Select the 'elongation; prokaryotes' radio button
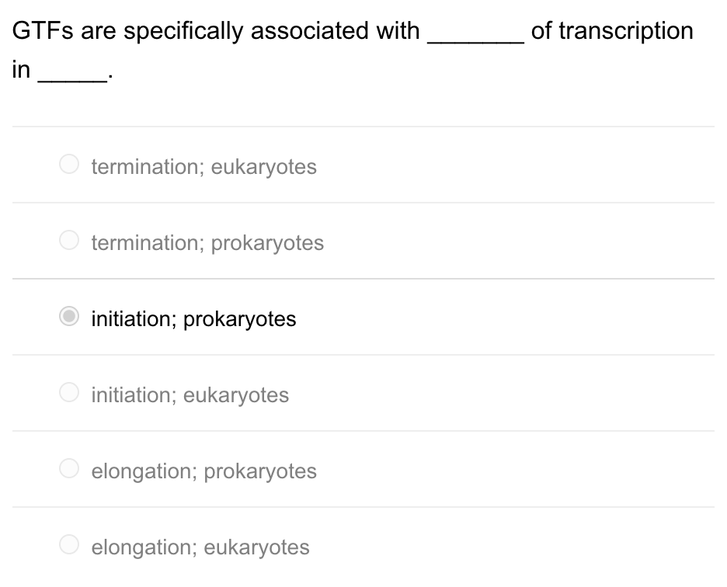This screenshot has height=587, width=727. tap(68, 468)
